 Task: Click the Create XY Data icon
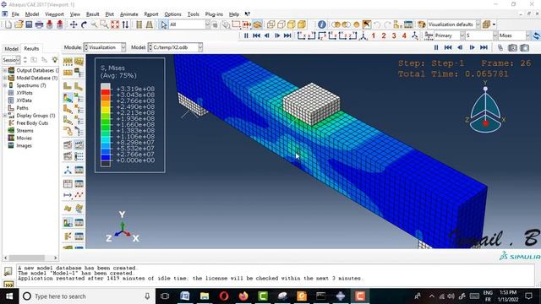point(68,184)
